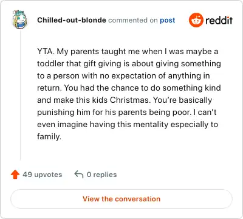Follow the blue "post" link

pos(168,20)
